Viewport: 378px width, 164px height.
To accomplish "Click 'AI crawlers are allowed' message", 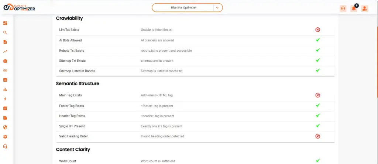I will pos(157,40).
